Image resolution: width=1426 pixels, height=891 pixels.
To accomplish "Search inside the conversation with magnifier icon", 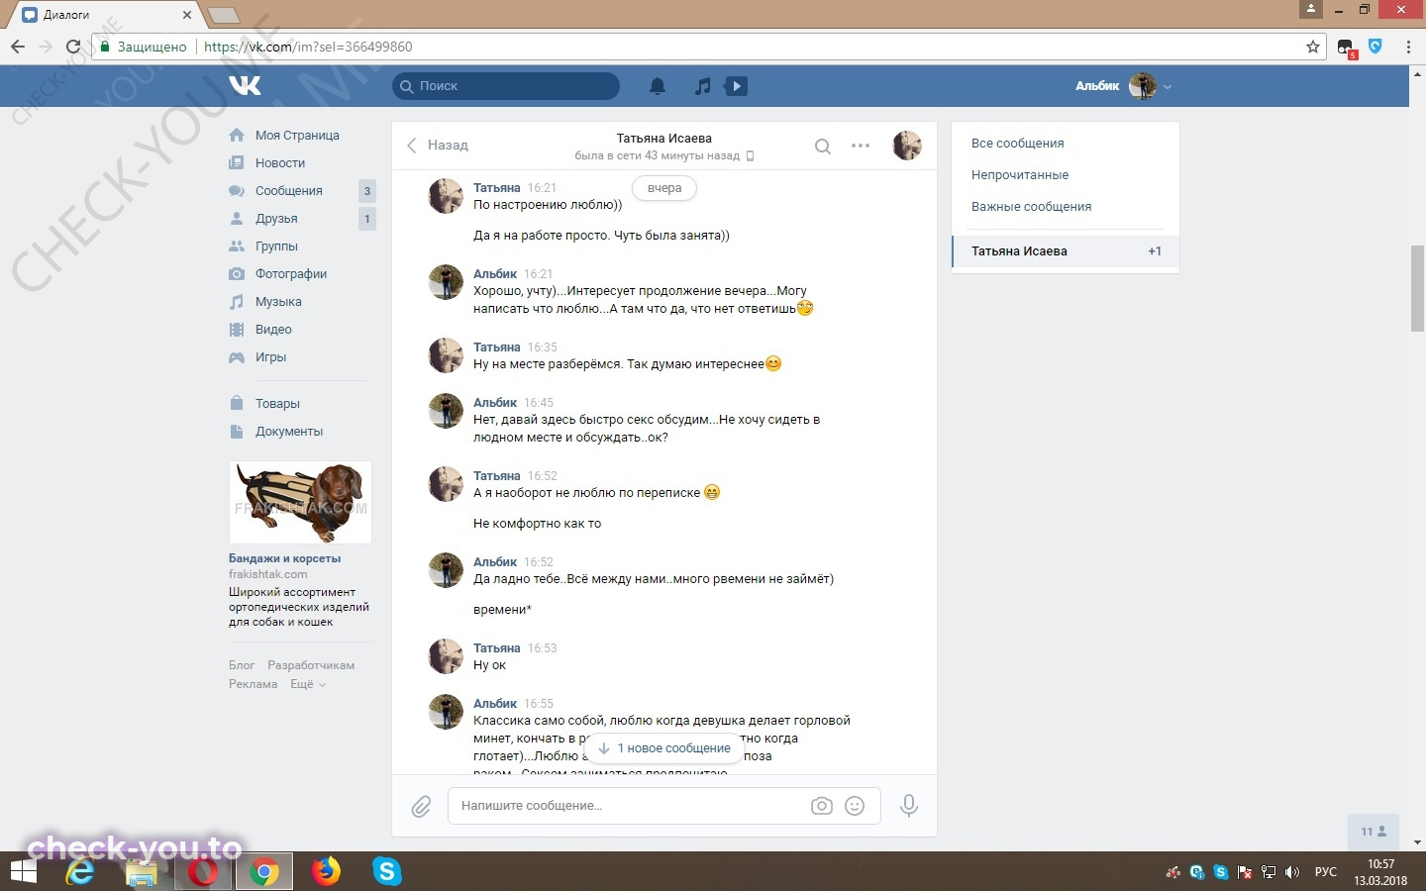I will pyautogui.click(x=822, y=146).
